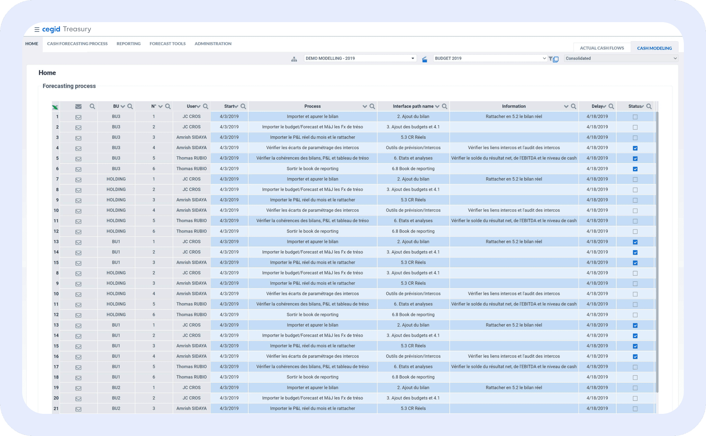Click the Administration menu item
Screen dimensions: 706x436
(213, 44)
